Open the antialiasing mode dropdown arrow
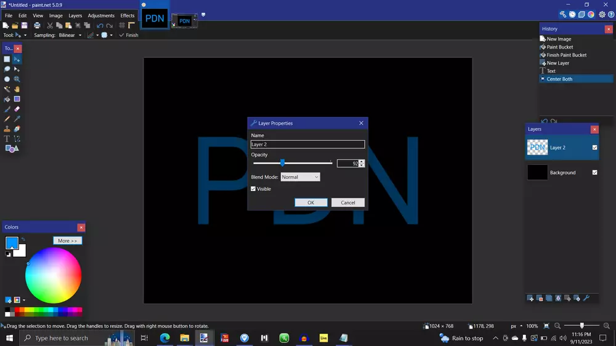The width and height of the screenshot is (616, 346). [97, 35]
